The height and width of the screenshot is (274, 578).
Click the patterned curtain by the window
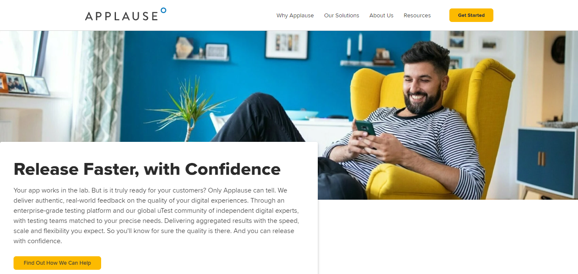(96, 86)
